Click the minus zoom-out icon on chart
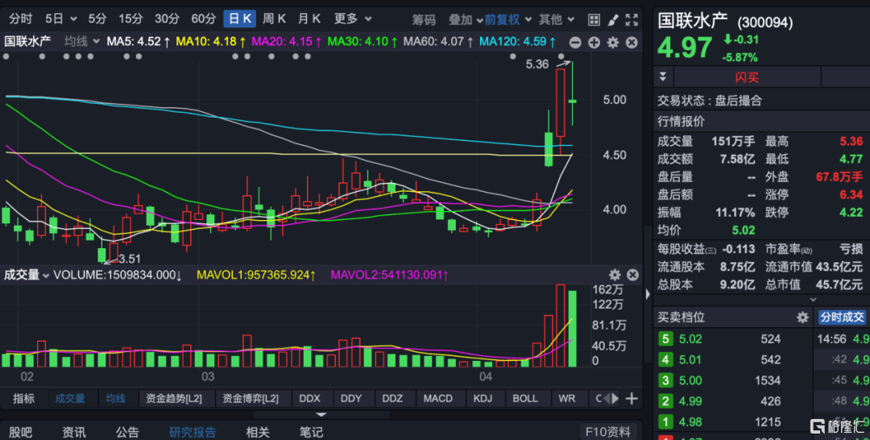 coord(575,42)
